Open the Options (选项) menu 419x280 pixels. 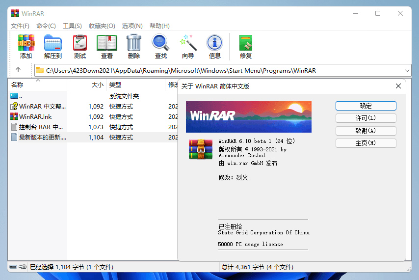(132, 26)
